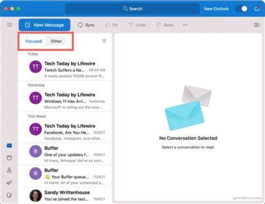Click B avatar of Your Buffer queue email
Image resolution: width=265 pixels, height=204 pixels.
tap(35, 173)
